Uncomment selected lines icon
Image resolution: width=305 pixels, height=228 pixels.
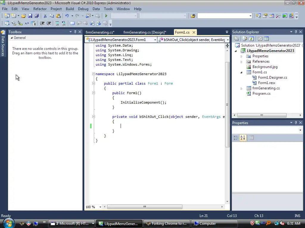[64, 23]
